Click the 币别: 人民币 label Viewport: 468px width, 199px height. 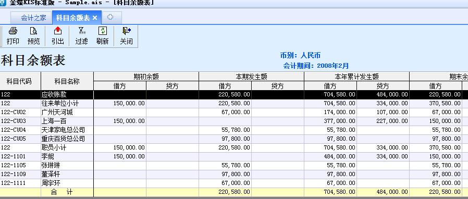click(x=300, y=55)
